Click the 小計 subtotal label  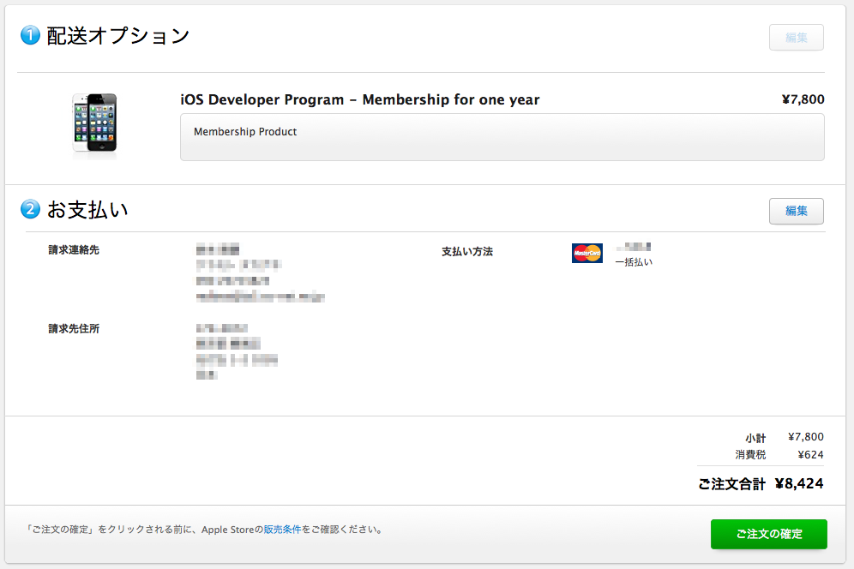point(755,438)
